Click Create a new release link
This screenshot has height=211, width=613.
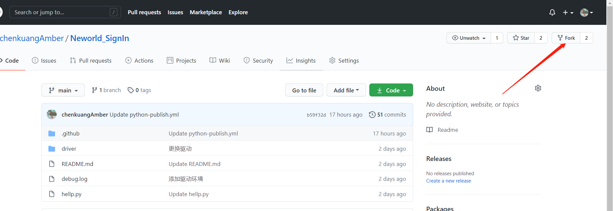pos(449,181)
